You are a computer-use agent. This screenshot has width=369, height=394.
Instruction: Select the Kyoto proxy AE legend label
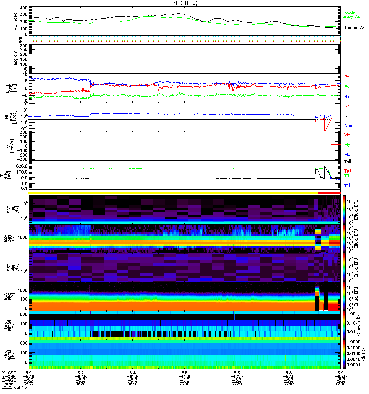pos(351,15)
